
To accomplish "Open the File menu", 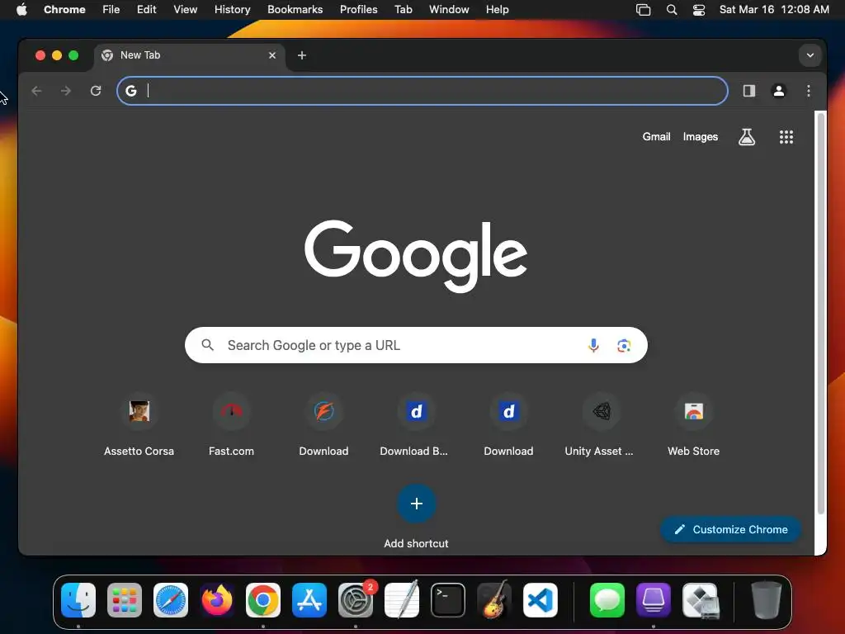I will [x=111, y=9].
